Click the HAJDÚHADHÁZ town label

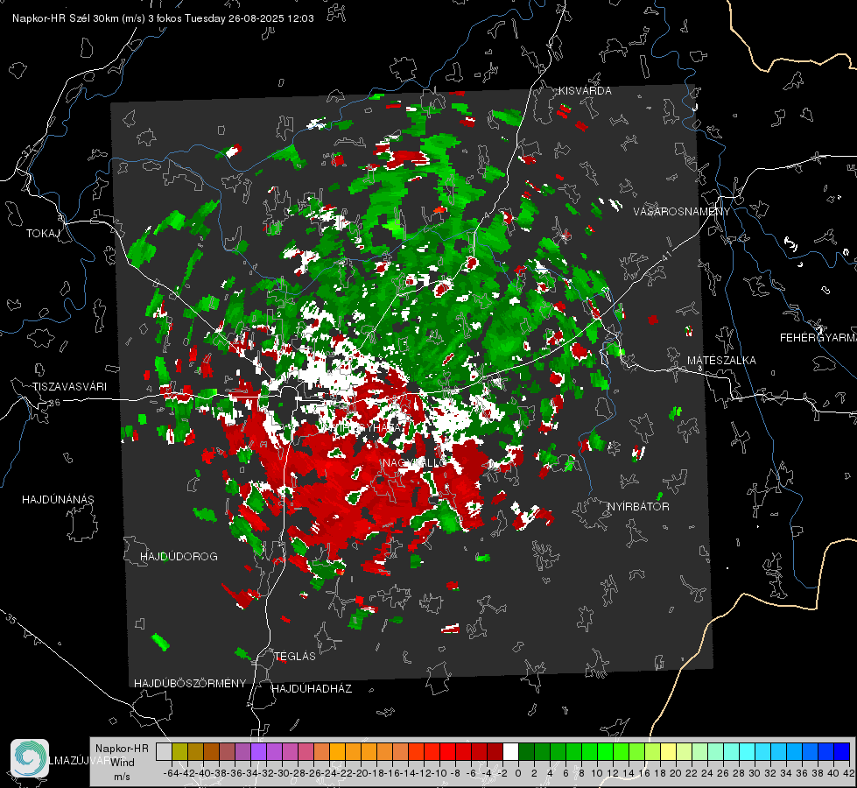click(312, 689)
